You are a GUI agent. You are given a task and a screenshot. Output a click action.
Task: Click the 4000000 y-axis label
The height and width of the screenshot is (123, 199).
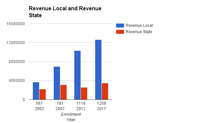[x=17, y=81]
